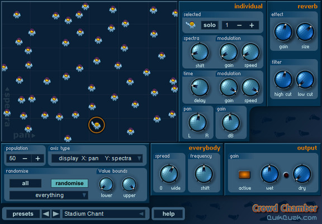Open the presets menu
Viewport: 322px width, 224px height.
pyautogui.click(x=23, y=214)
